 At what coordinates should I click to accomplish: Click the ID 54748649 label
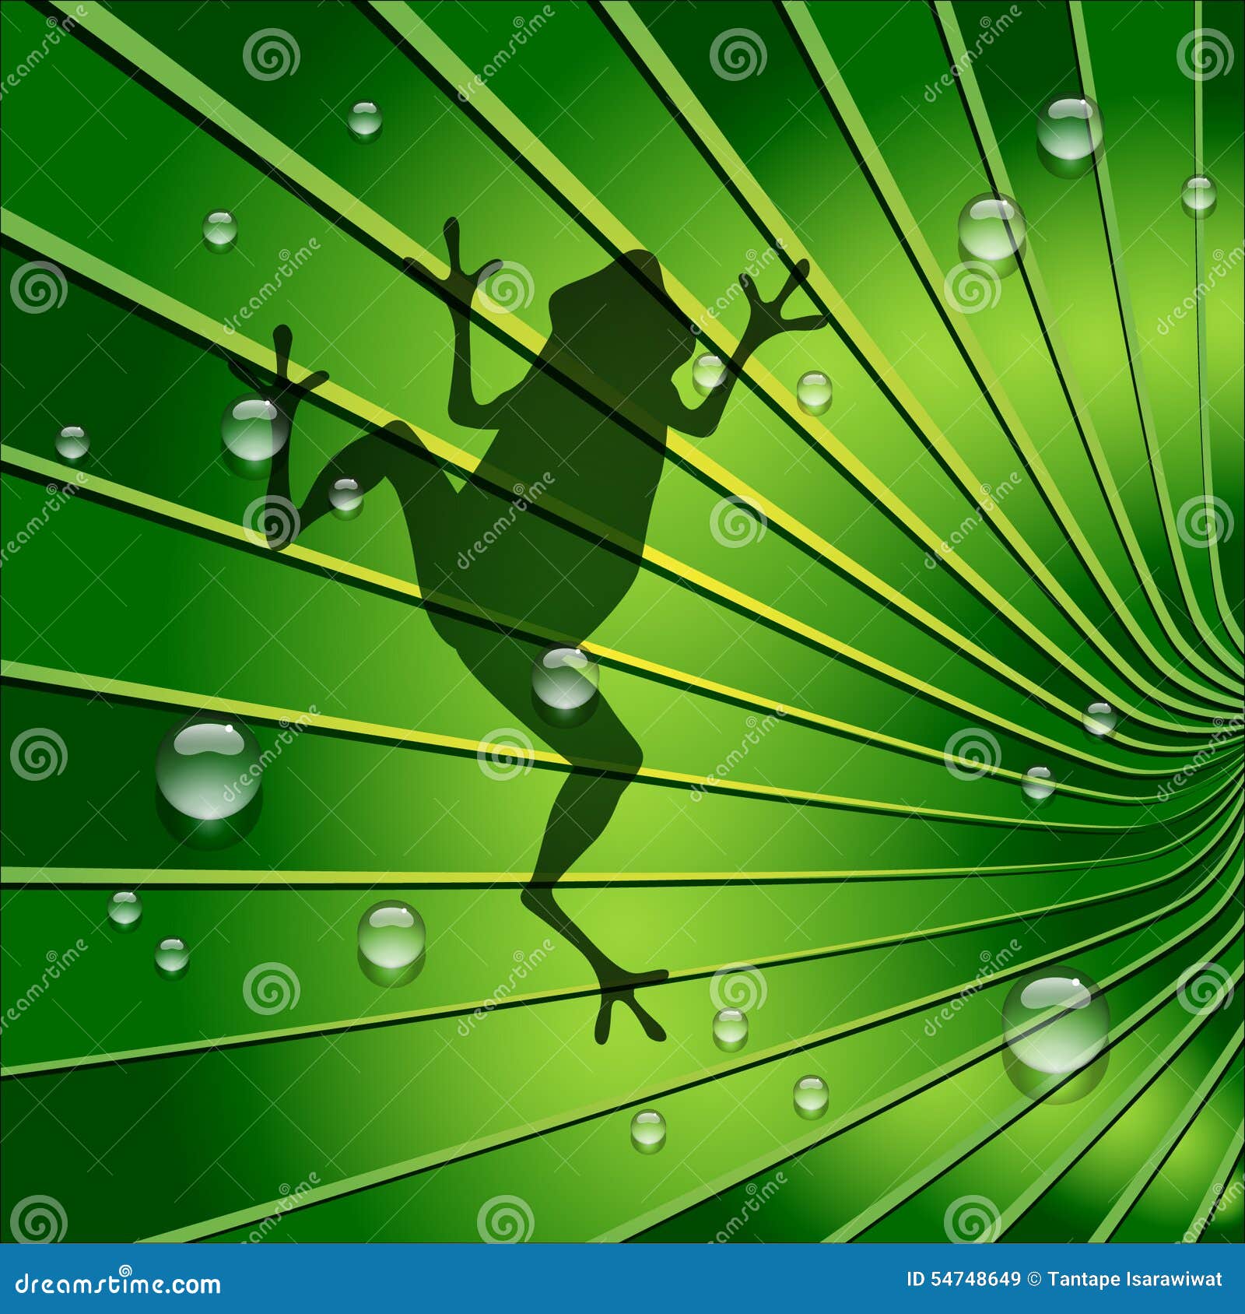click(961, 1278)
